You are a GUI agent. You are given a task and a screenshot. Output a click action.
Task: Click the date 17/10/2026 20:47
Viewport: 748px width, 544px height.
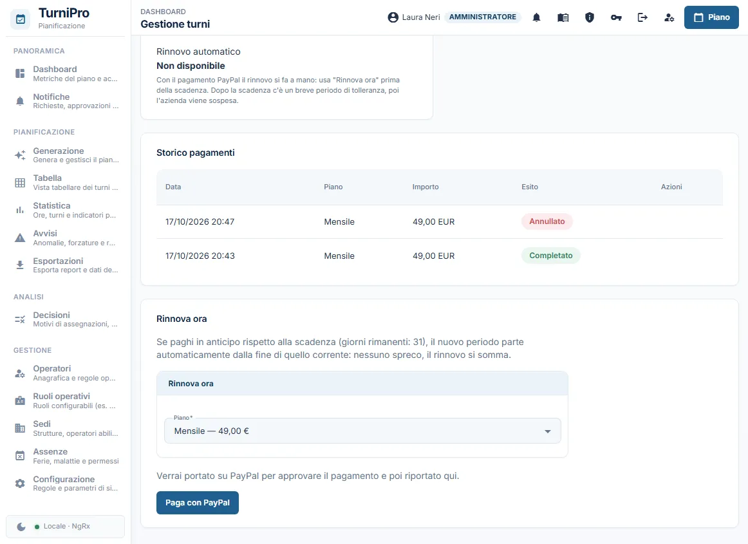tap(200, 222)
